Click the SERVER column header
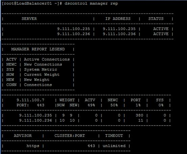This screenshot has width=187, height=154. (x=29, y=19)
